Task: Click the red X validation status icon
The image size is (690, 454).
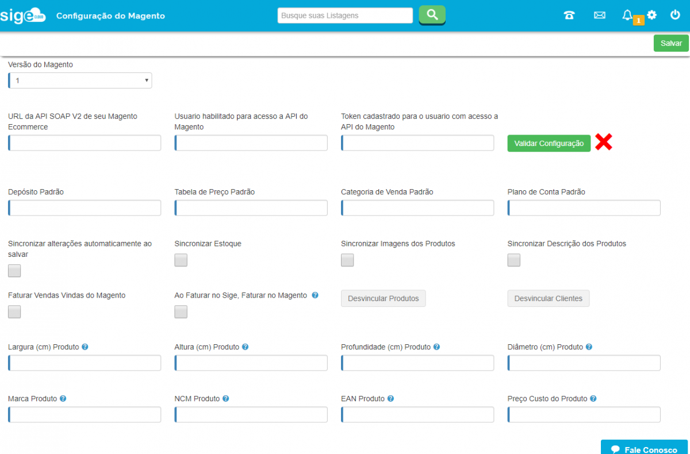Action: click(603, 142)
